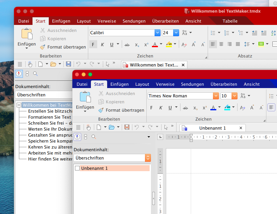Open underline style arrow in front window
Screen dimensions: 277x214
coord(176,107)
